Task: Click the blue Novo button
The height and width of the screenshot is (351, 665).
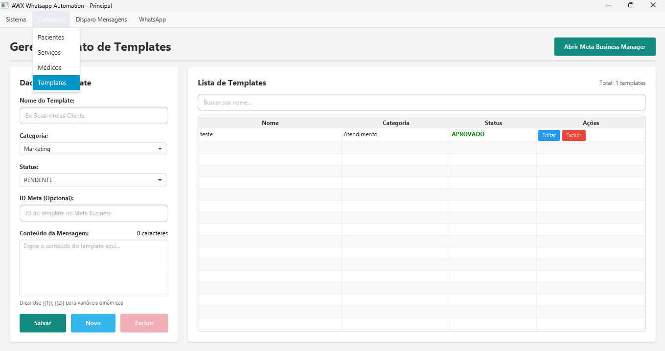Action: pos(93,323)
